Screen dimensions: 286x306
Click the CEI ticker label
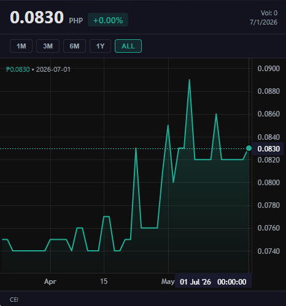coord(14,300)
